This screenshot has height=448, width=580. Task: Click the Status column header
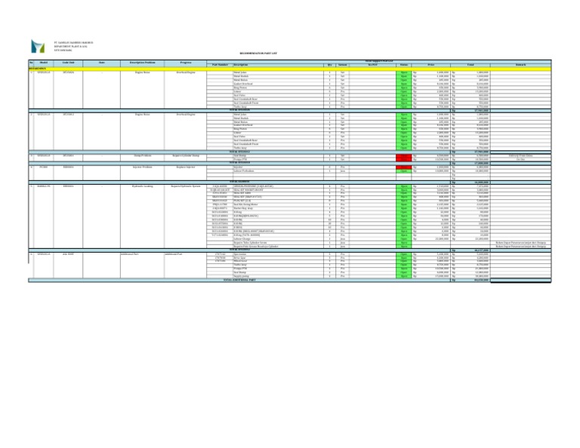403,65
